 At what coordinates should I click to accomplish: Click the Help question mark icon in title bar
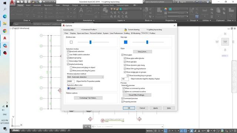208,2
